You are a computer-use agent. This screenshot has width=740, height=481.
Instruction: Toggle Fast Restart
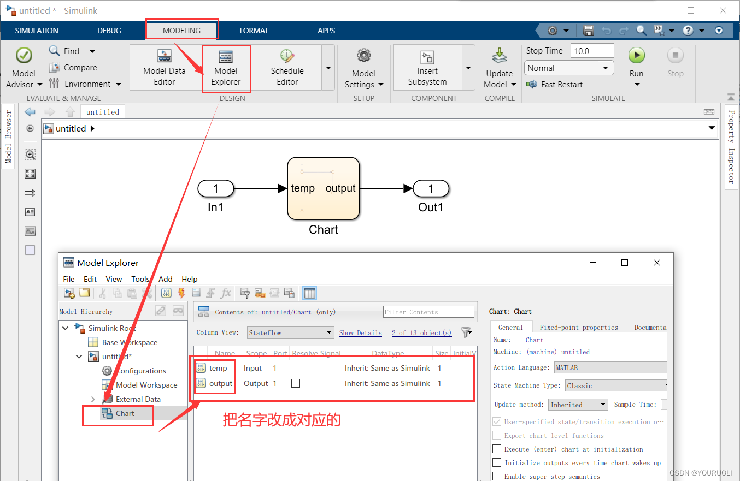coord(554,85)
